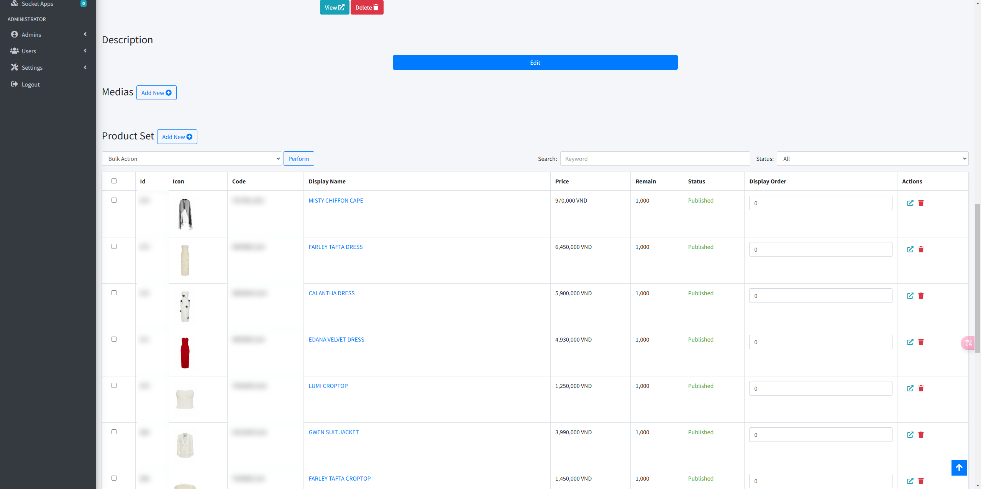Image resolution: width=981 pixels, height=489 pixels.
Task: Click the scroll-to-top arrow button
Action: [x=959, y=468]
